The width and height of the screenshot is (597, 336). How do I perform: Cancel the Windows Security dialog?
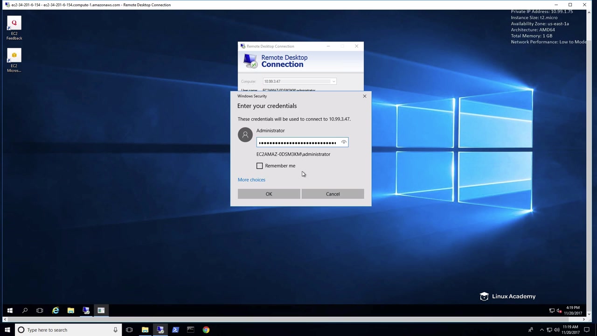tap(333, 194)
